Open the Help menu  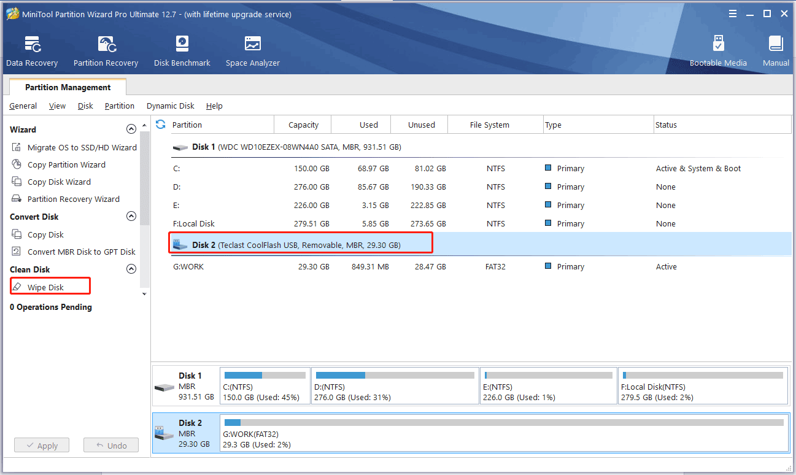(x=214, y=106)
